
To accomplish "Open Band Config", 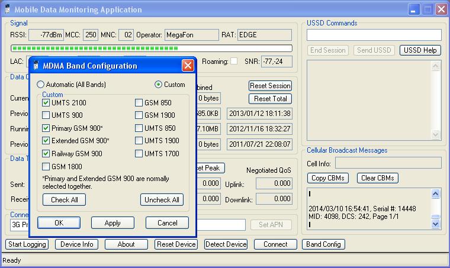I will (323, 244).
